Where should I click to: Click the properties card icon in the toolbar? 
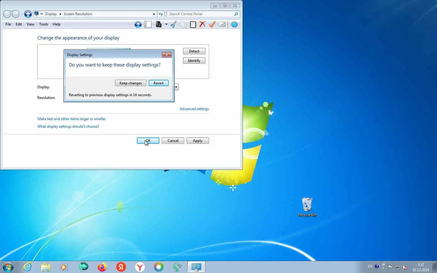point(222,25)
